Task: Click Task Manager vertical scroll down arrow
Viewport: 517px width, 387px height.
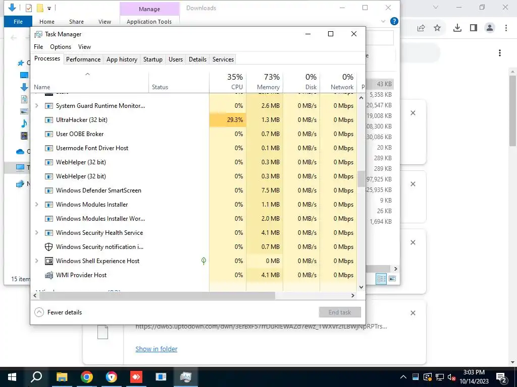Action: (x=361, y=287)
